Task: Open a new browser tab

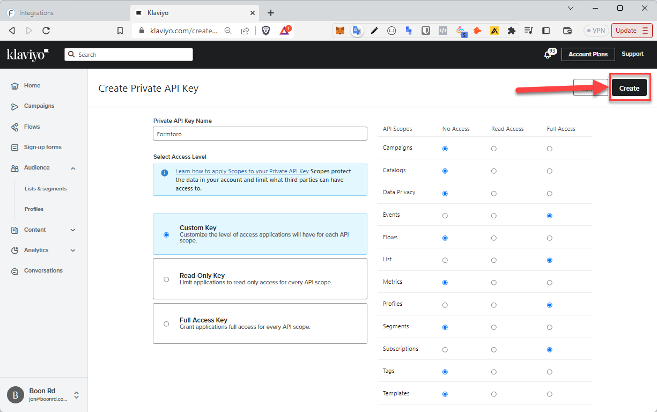Action: click(x=271, y=13)
